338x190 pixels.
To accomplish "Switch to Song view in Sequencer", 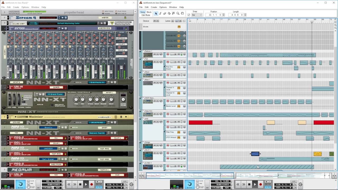I will 143,12.
